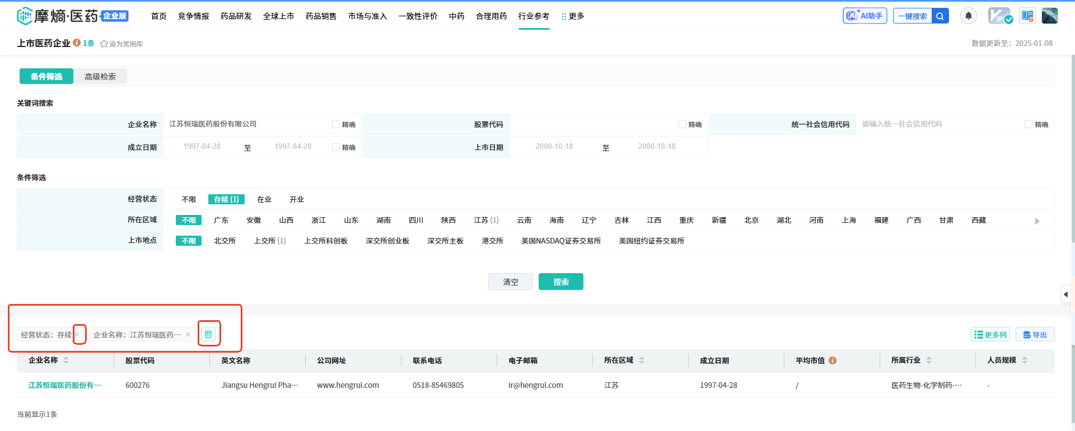The height and width of the screenshot is (431, 1075).
Task: Select 存续 (1) operating status
Action: [x=226, y=199]
